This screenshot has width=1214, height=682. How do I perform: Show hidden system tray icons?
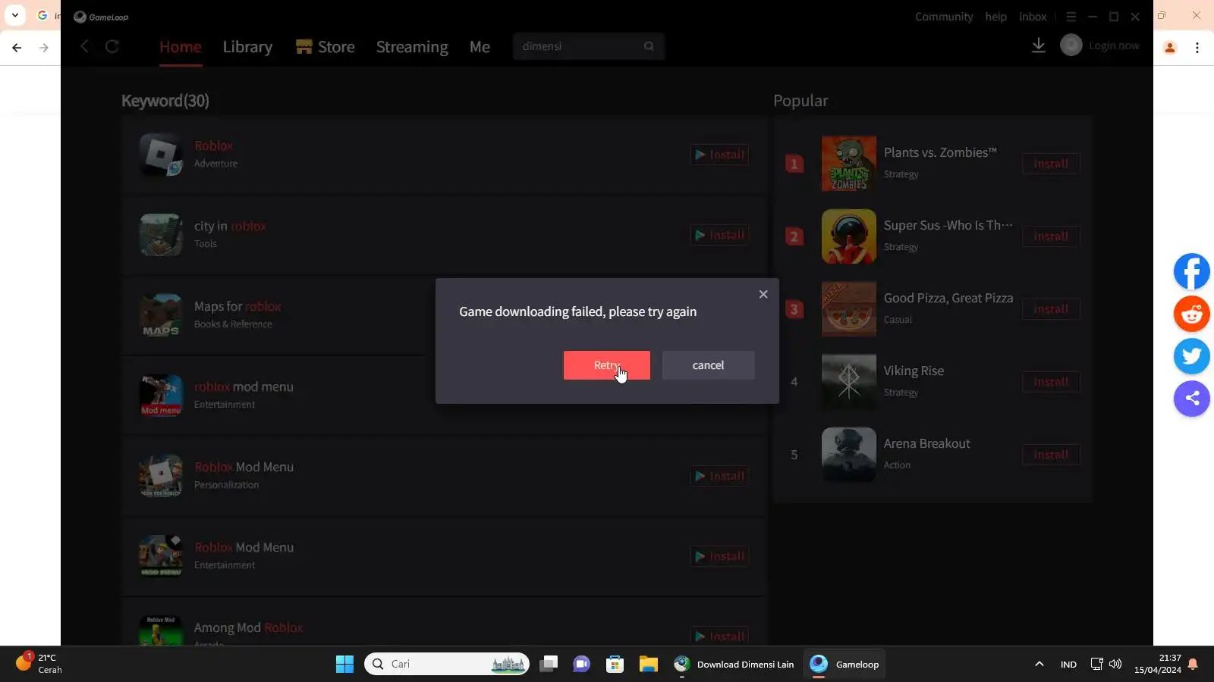1039,665
